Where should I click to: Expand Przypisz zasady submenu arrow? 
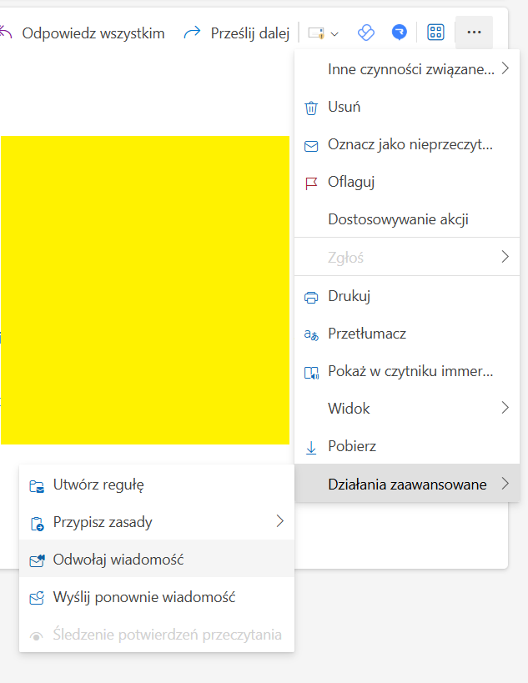[x=280, y=521]
